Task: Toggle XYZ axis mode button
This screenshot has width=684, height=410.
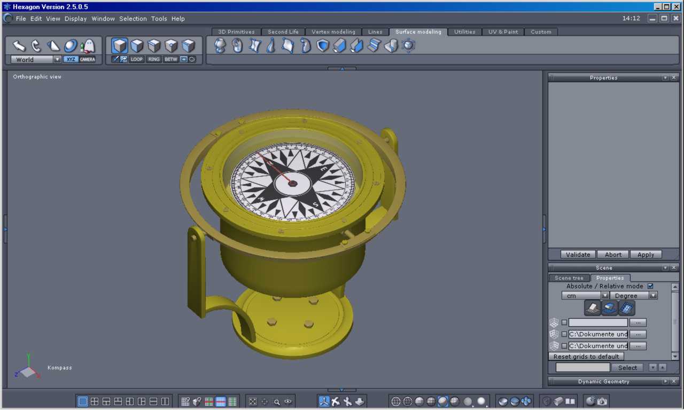Action: point(71,59)
